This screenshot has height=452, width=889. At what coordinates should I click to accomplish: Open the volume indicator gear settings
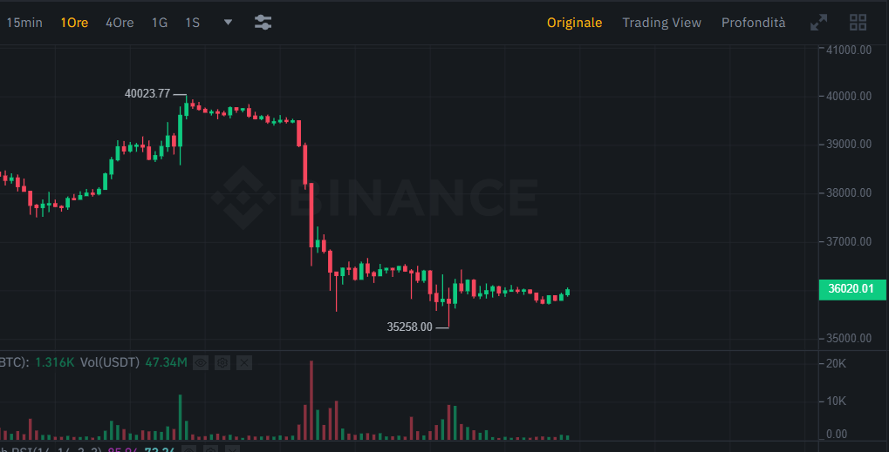pos(222,362)
